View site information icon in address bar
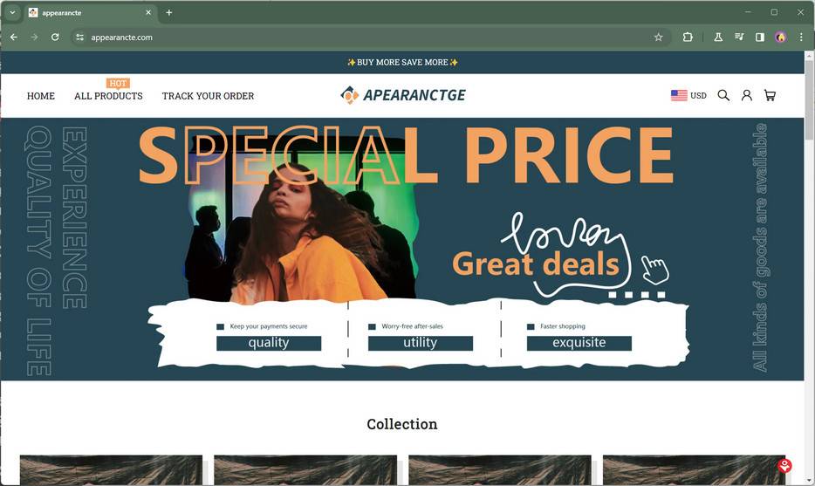 (79, 38)
